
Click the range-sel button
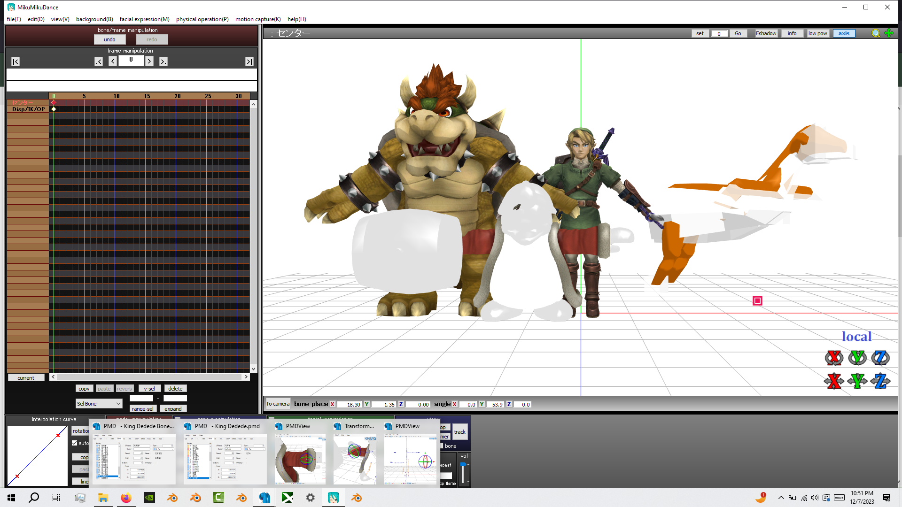coord(142,409)
